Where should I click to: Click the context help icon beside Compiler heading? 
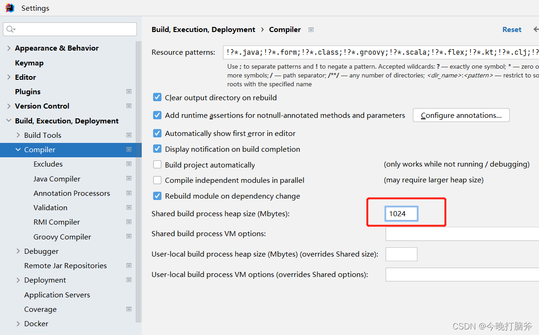tap(310, 29)
